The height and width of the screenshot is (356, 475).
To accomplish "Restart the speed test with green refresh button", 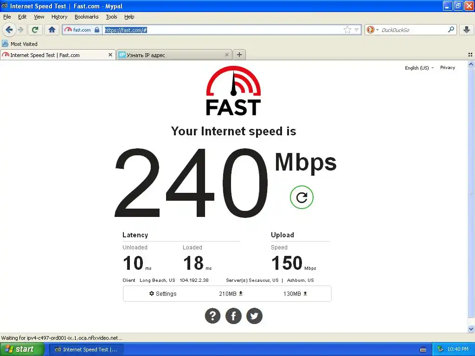I will point(302,197).
